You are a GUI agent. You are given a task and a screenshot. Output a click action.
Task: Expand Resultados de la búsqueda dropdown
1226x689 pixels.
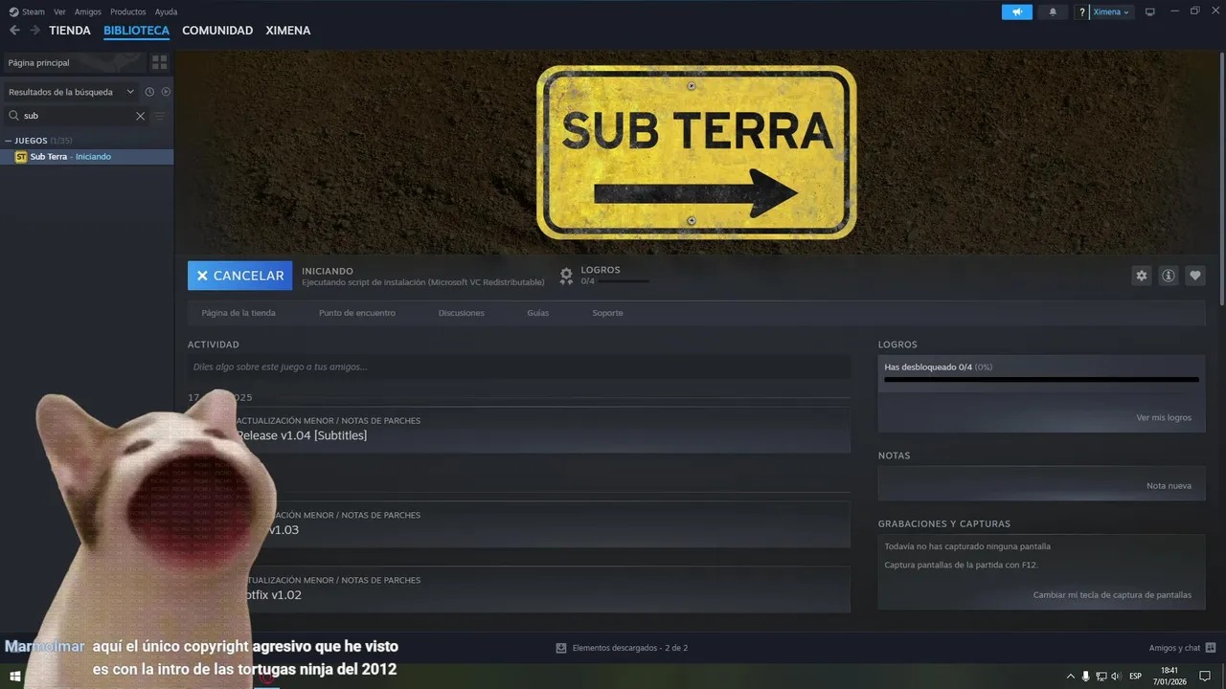[72, 92]
